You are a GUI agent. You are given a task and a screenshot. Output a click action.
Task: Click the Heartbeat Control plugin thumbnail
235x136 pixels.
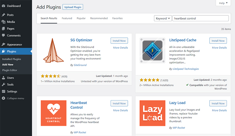coord(54,113)
